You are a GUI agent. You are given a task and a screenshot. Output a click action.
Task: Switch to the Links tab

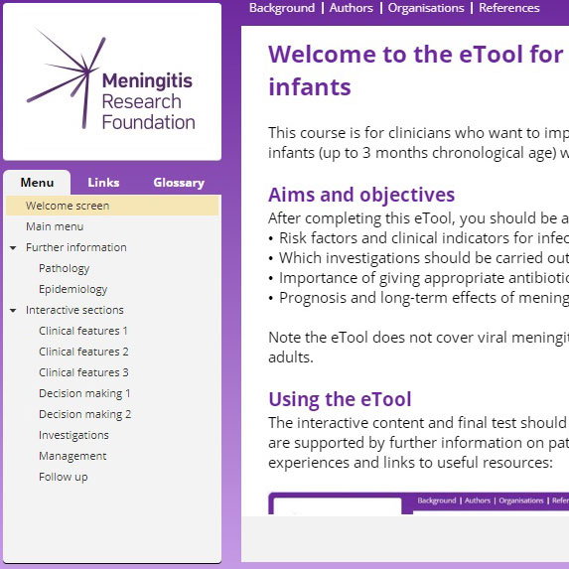point(103,183)
